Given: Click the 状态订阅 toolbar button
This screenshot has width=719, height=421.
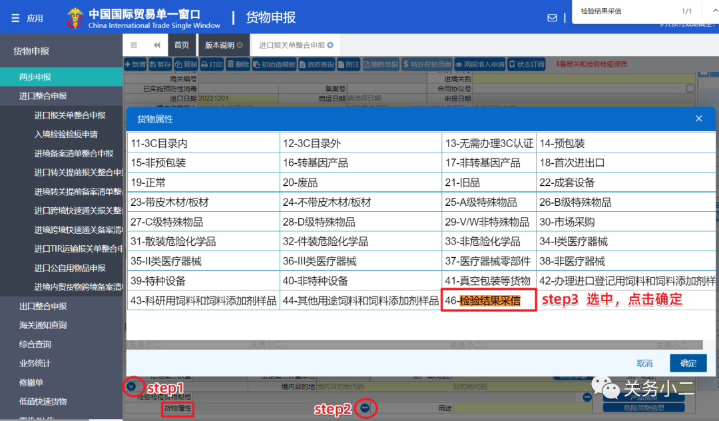Looking at the screenshot, I should point(527,64).
